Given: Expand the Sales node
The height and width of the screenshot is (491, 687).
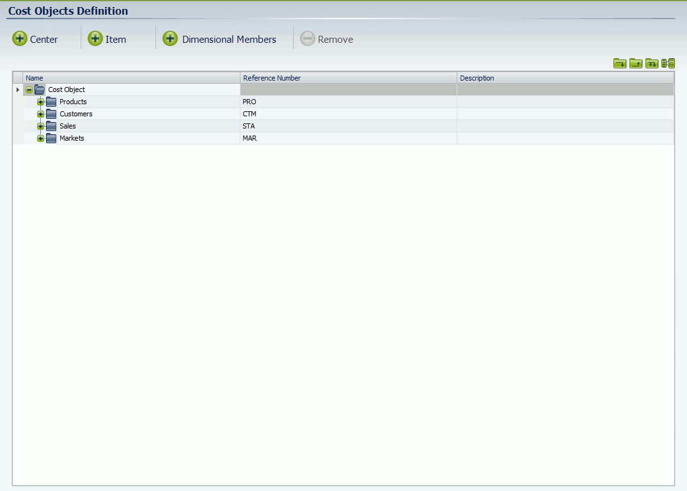Looking at the screenshot, I should coord(40,126).
